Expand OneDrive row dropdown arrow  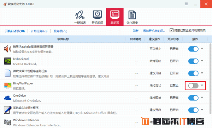[x=202, y=97]
